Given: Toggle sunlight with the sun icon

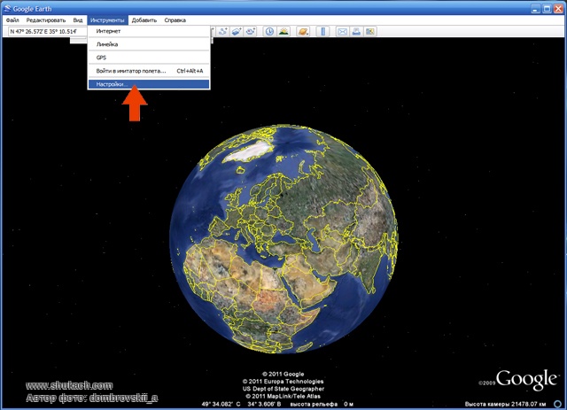Looking at the screenshot, I should [x=283, y=32].
